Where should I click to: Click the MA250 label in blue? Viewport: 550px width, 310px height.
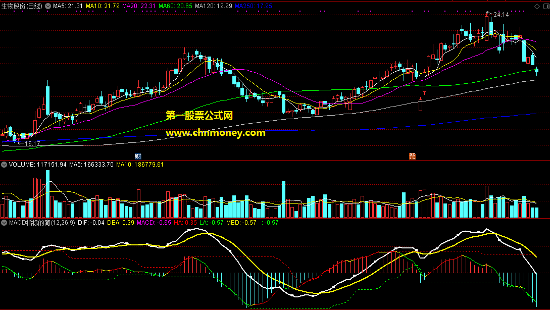click(x=254, y=6)
